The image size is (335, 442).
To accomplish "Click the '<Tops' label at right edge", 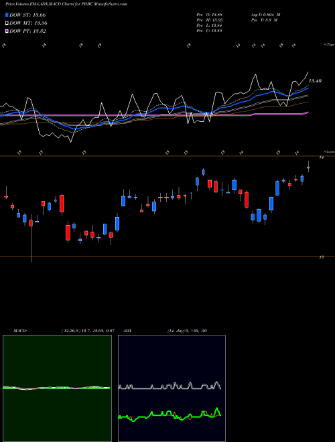I will click(329, 45).
